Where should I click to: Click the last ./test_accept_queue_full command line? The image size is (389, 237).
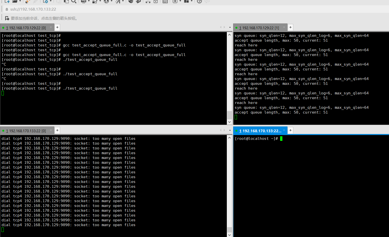click(x=60, y=88)
